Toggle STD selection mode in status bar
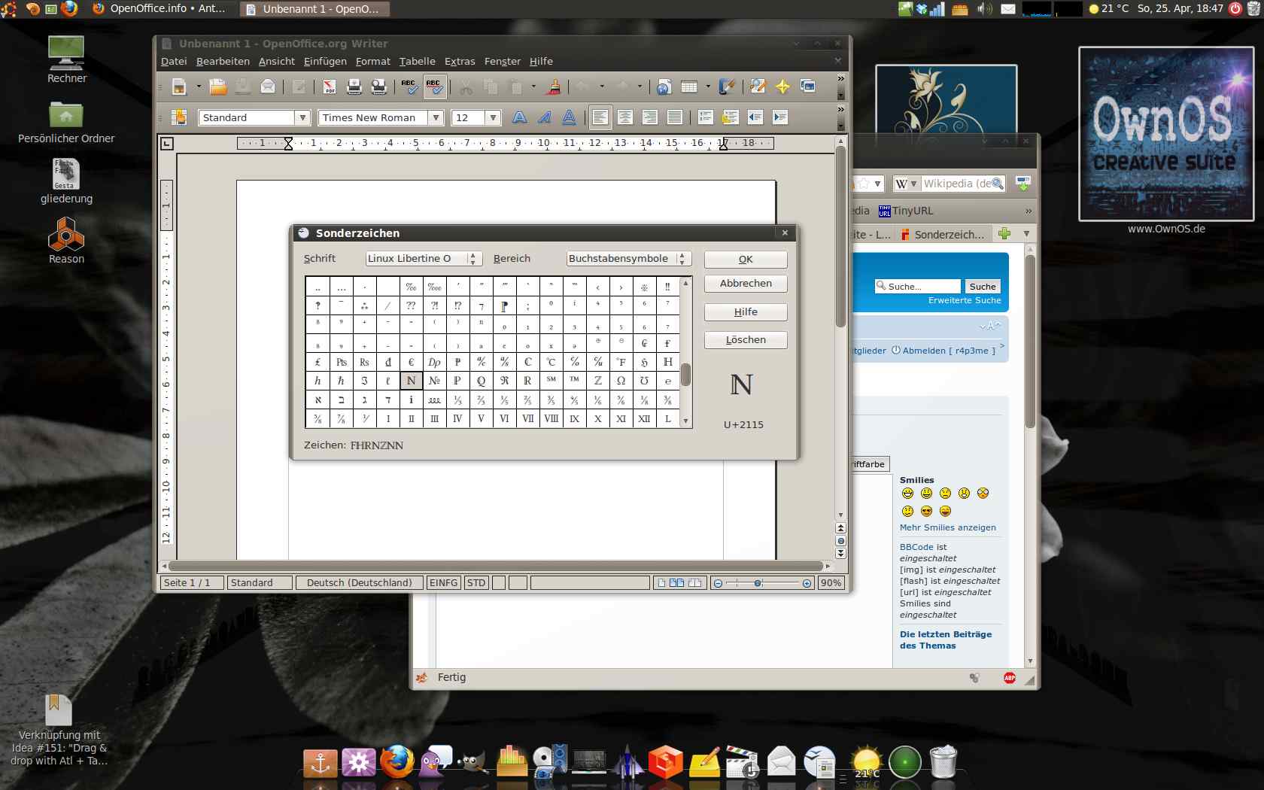This screenshot has width=1264, height=790. 476,583
